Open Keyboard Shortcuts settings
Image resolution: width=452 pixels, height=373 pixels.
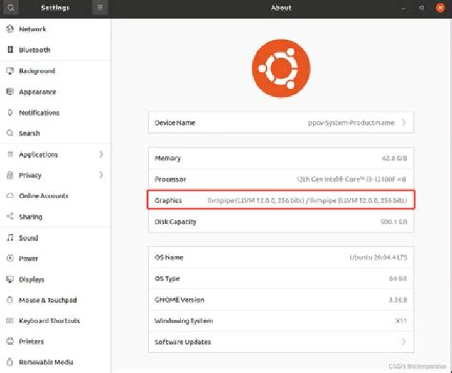click(55, 320)
